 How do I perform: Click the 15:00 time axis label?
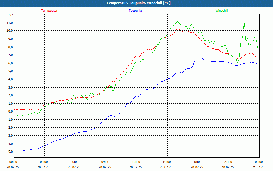[167, 162]
